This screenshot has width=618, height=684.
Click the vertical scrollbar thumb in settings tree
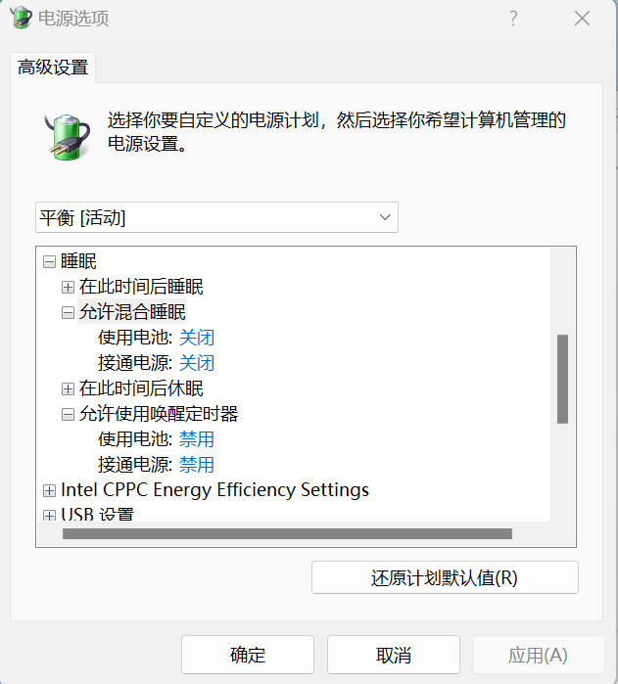562,379
